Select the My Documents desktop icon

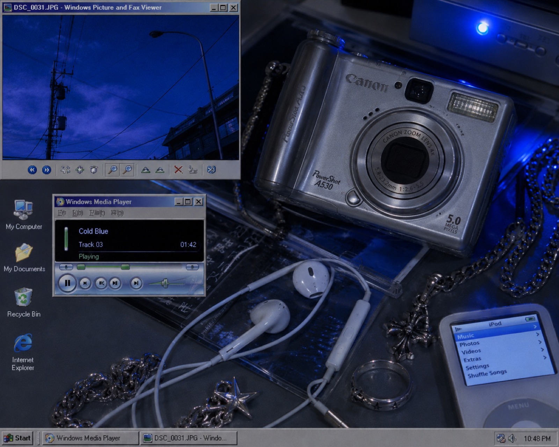coord(24,258)
